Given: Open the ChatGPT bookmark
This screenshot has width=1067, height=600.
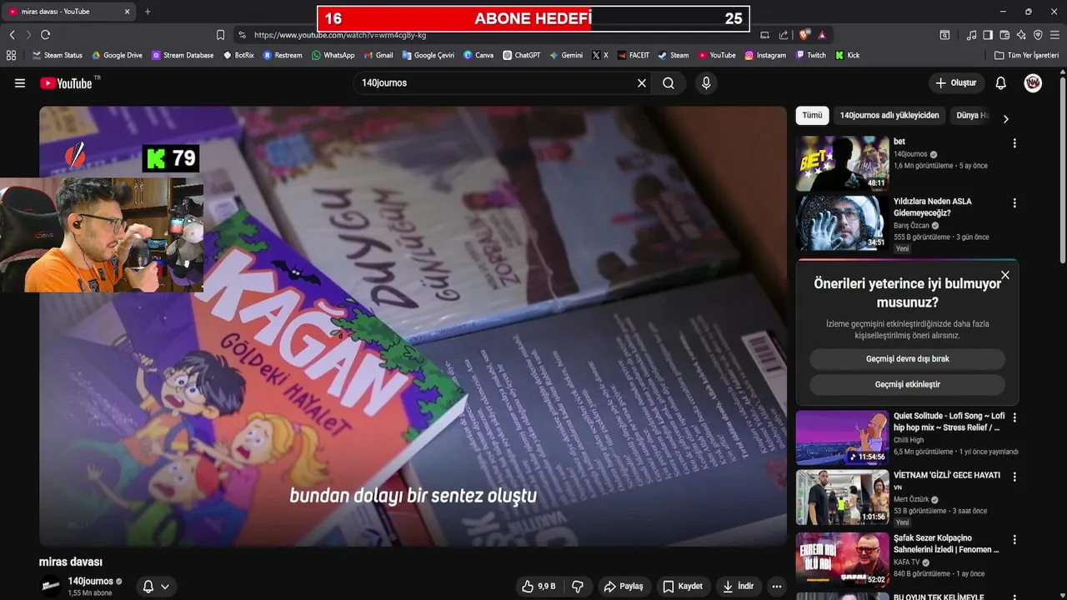Looking at the screenshot, I should [522, 55].
